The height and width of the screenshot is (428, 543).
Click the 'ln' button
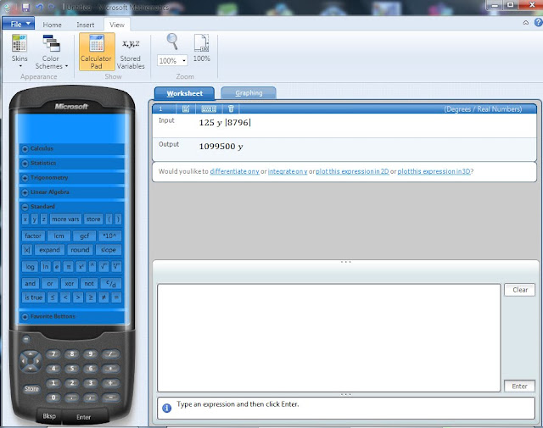point(45,267)
